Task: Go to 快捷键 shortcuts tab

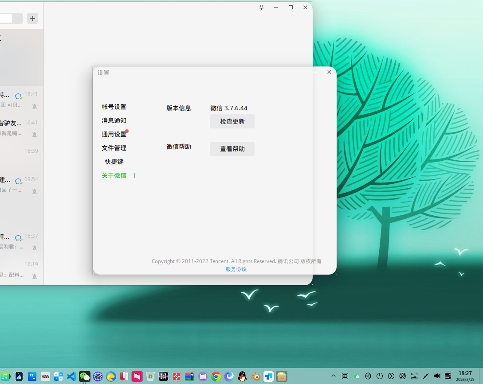Action: click(114, 162)
